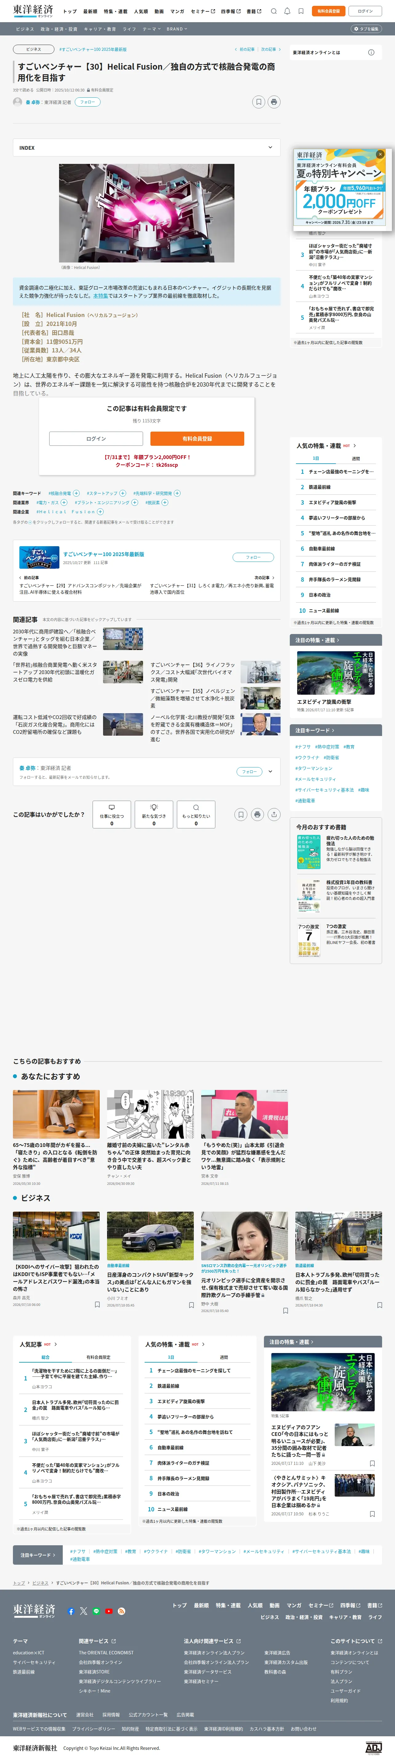The image size is (395, 1760).
Task: Bookmark the 日産 compact SUV article card
Action: click(191, 1304)
